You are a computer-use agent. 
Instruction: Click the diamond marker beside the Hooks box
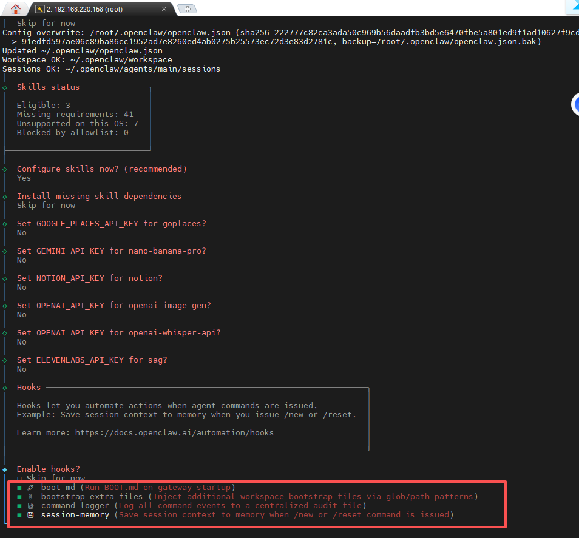(x=5, y=388)
